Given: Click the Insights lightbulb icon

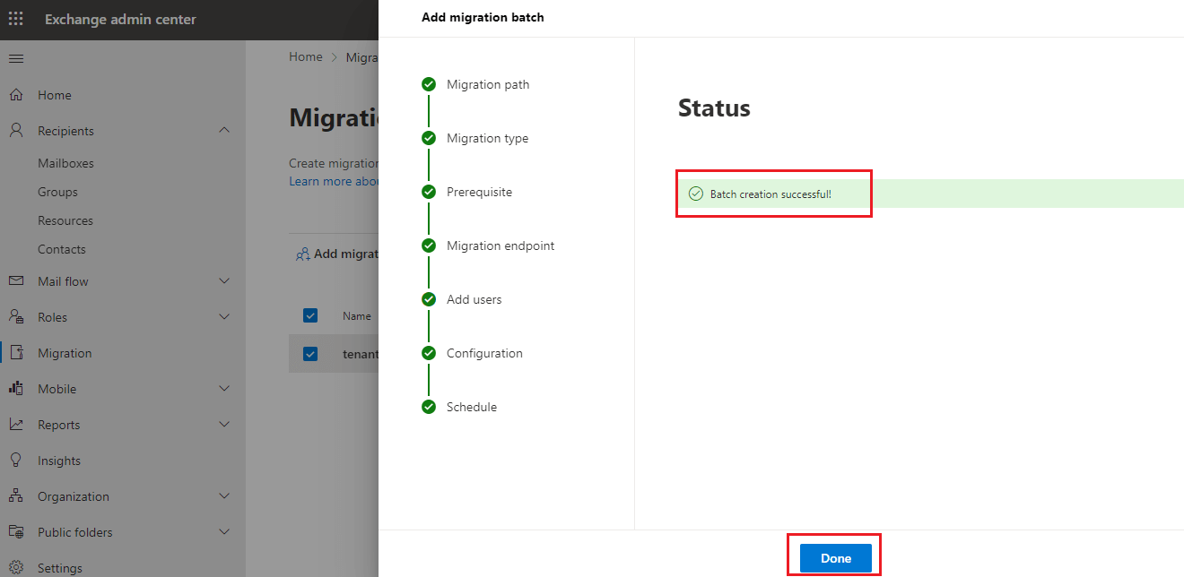Looking at the screenshot, I should [16, 461].
